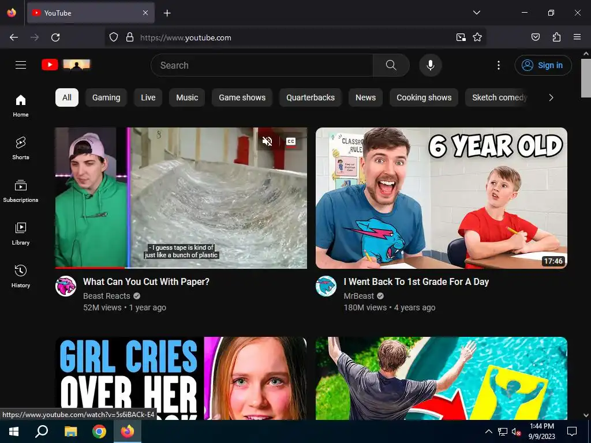Click the taskbar volume icon

pyautogui.click(x=516, y=431)
